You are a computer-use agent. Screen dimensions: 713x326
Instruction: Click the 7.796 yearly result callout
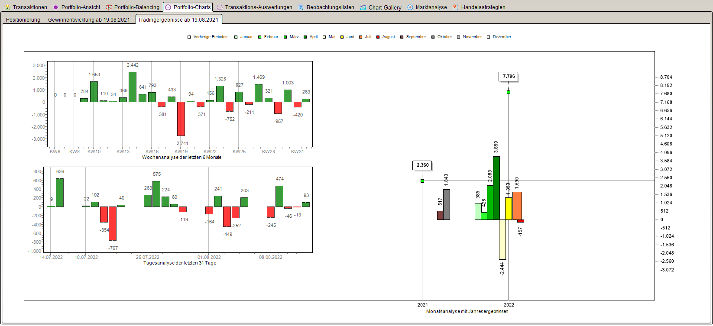point(509,77)
